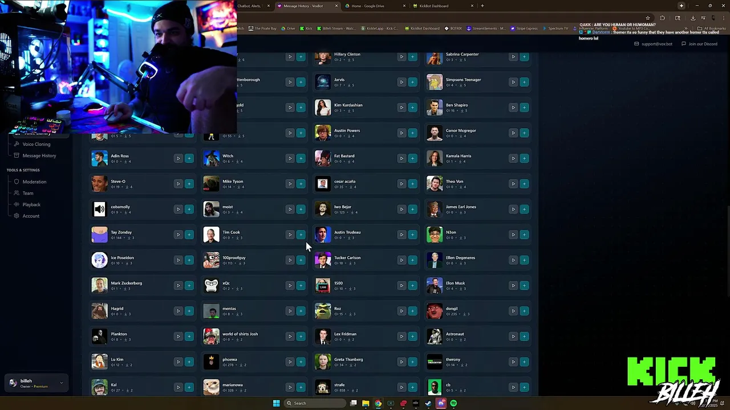730x410 pixels.
Task: Click the Join our Discord link
Action: click(699, 44)
